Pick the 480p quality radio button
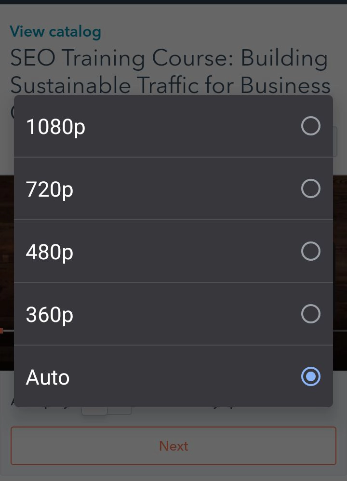 (x=310, y=251)
